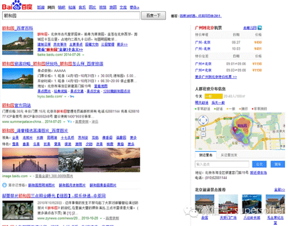The width and height of the screenshot is (294, 226).
Task: Open the snowy scene photo thumbnail
Action: coord(71,160)
